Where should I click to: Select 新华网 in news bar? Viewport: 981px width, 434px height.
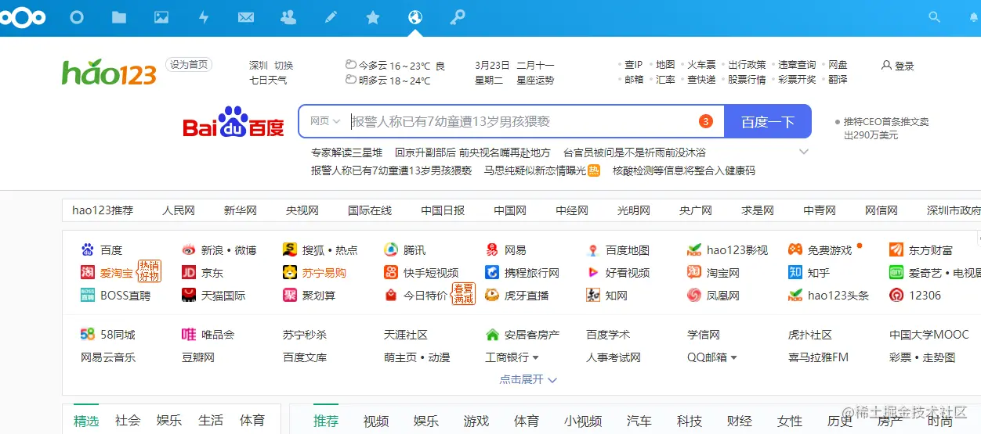click(241, 210)
